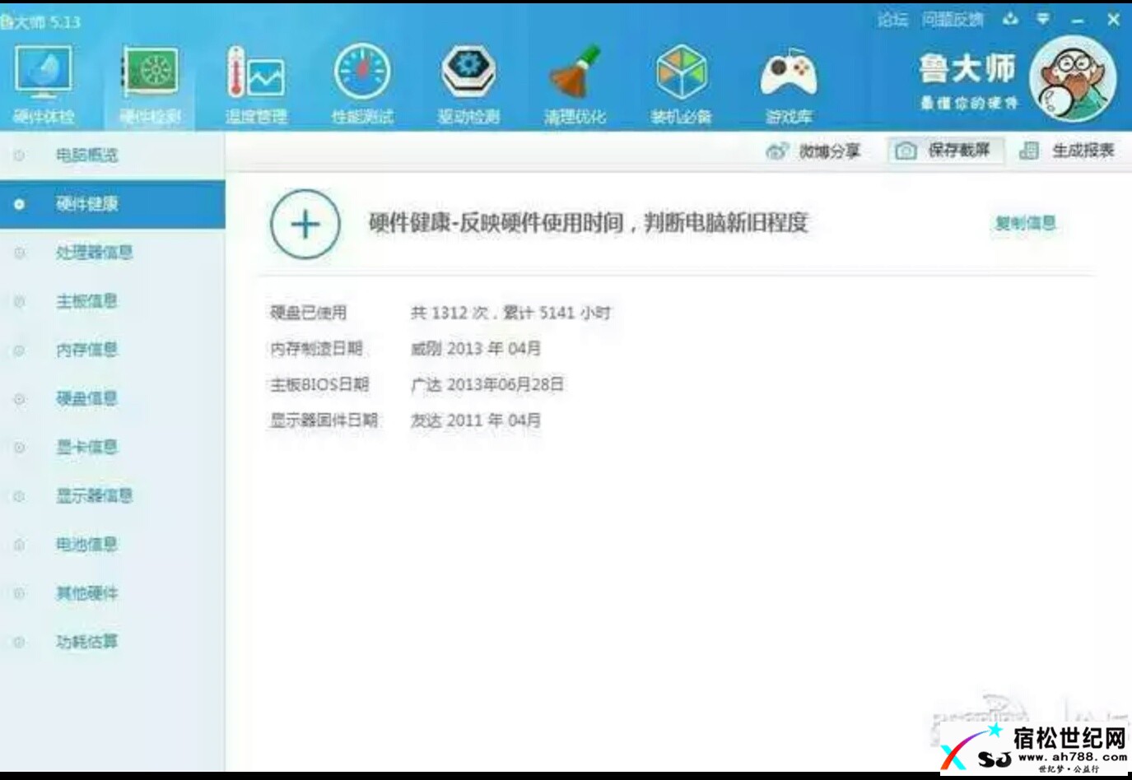Click the 微博分享 Weibo icon
This screenshot has height=780, width=1132.
[x=776, y=151]
